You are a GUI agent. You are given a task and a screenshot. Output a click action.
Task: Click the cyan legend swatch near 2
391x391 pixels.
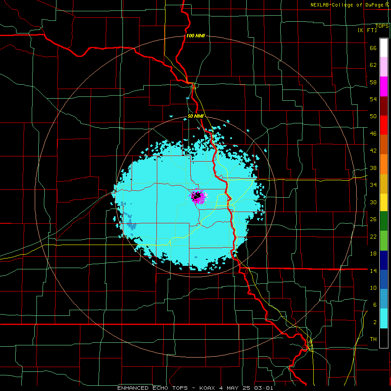[x=384, y=318]
